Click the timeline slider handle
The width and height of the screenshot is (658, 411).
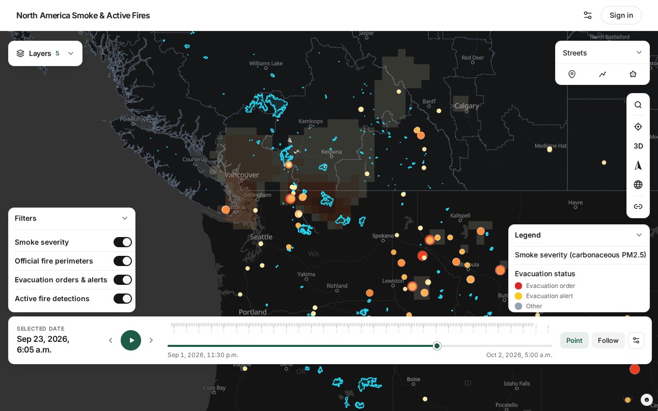(x=437, y=346)
